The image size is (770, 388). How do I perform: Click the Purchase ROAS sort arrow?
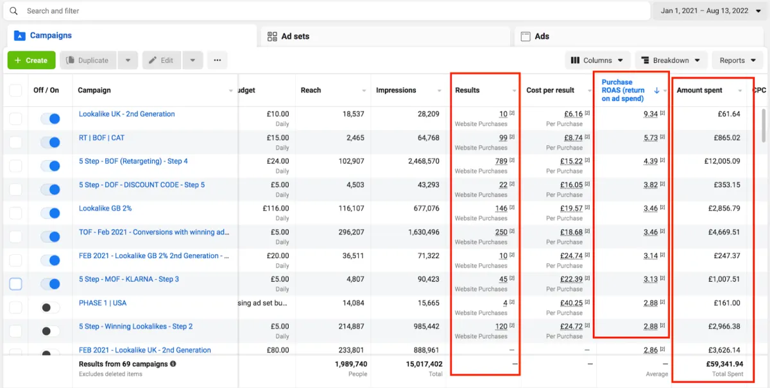pos(656,90)
